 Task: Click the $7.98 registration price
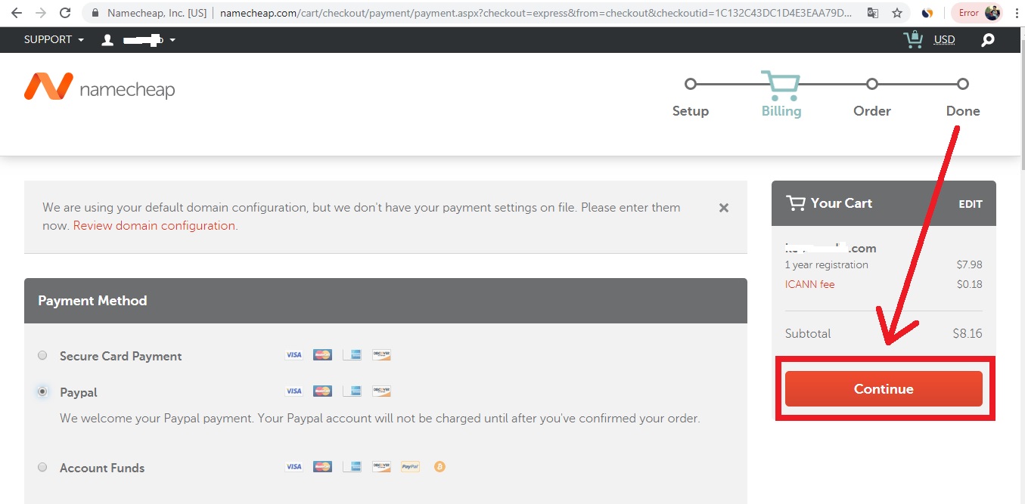[969, 264]
